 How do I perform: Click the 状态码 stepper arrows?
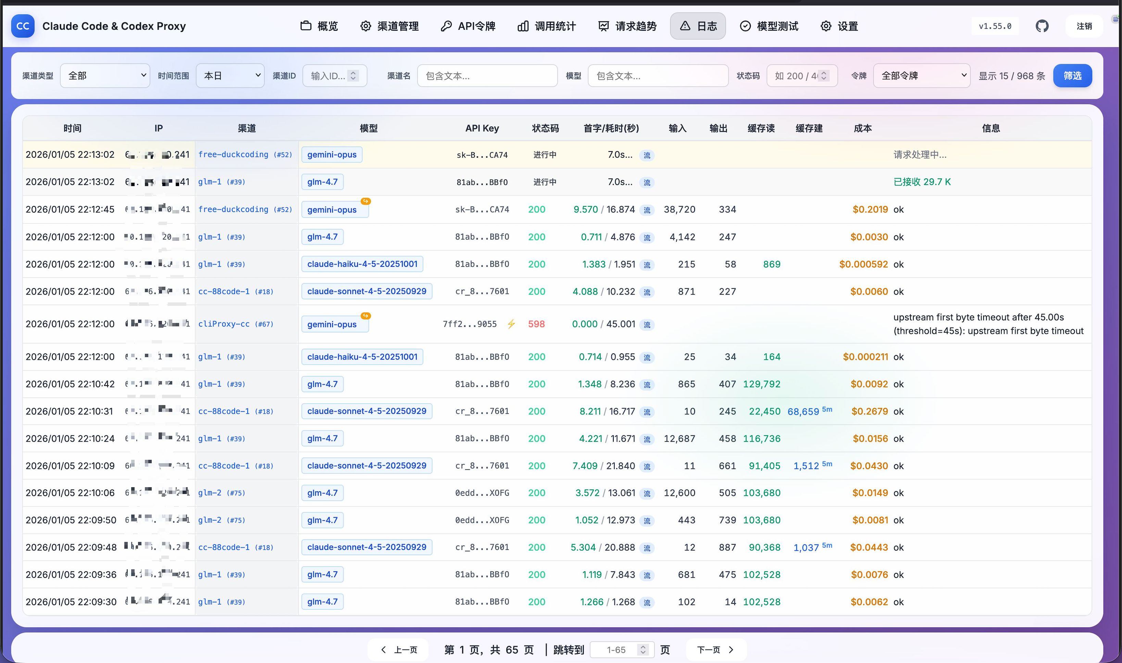[x=824, y=76]
